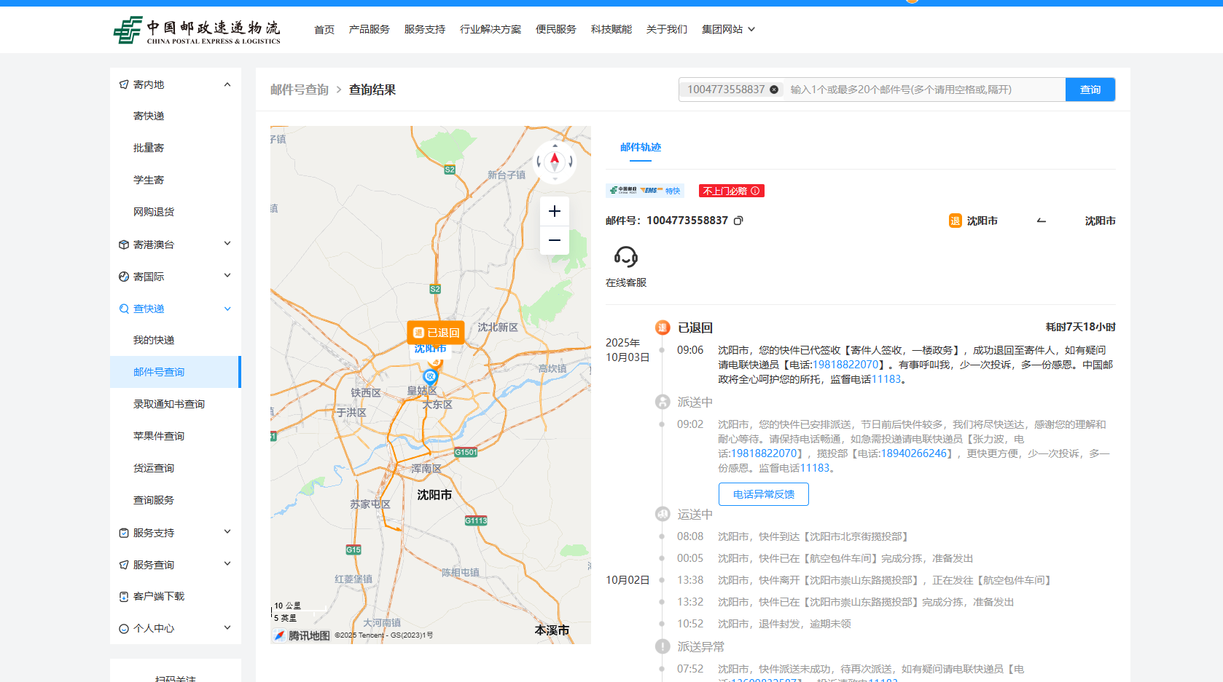
Task: Remove tracking number tag from search box
Action: 774,90
